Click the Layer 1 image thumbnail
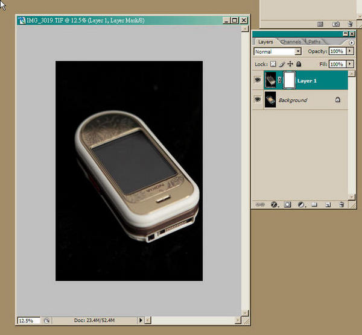This screenshot has width=362, height=335. [x=270, y=80]
